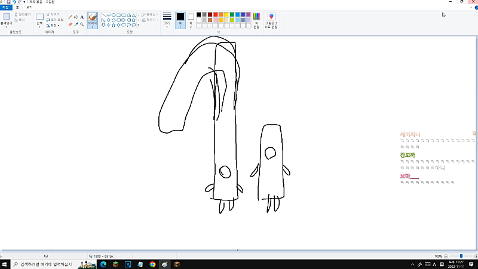Select the Eraser tool
The width and height of the screenshot is (478, 269).
70,24
